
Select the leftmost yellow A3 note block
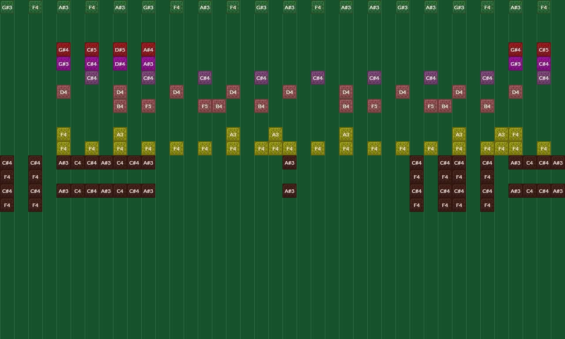pyautogui.click(x=120, y=134)
